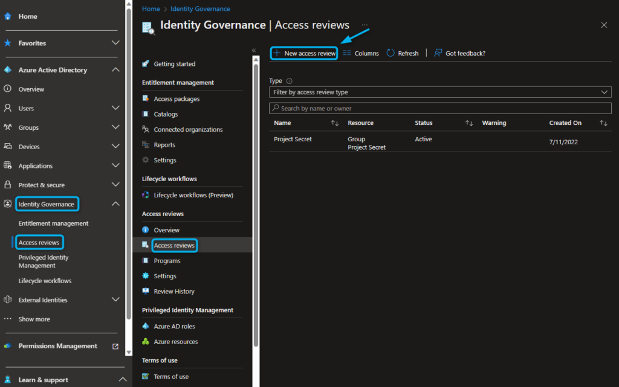Expand the External Identities chevron

point(115,300)
